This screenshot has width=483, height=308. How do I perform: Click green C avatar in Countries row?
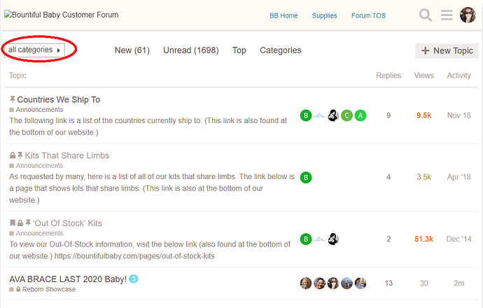(x=346, y=115)
